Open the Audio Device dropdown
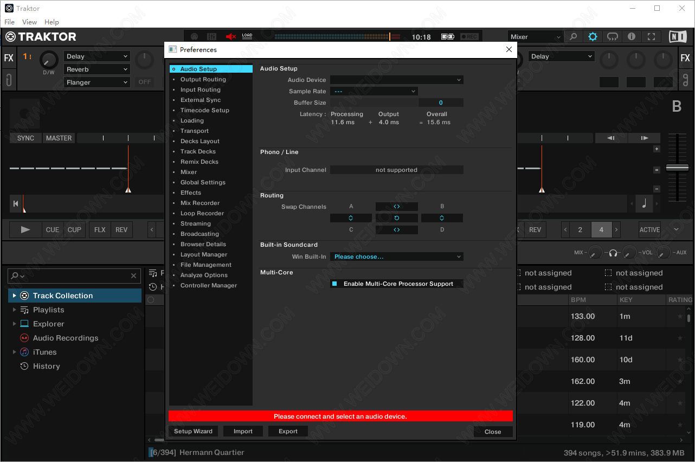The width and height of the screenshot is (695, 462). coord(396,80)
